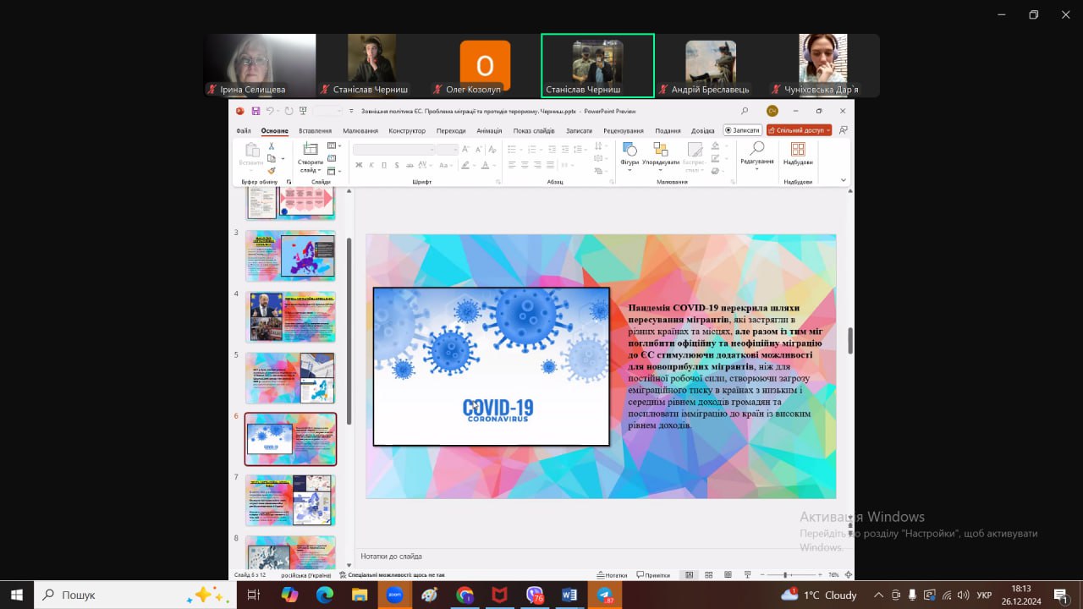Click the Bold Ж formatting button
This screenshot has width=1083, height=609.
359,165
